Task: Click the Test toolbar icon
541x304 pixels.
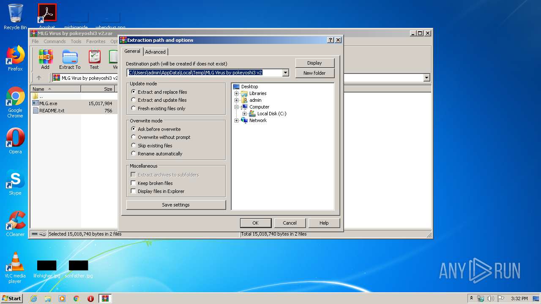Action: click(94, 60)
